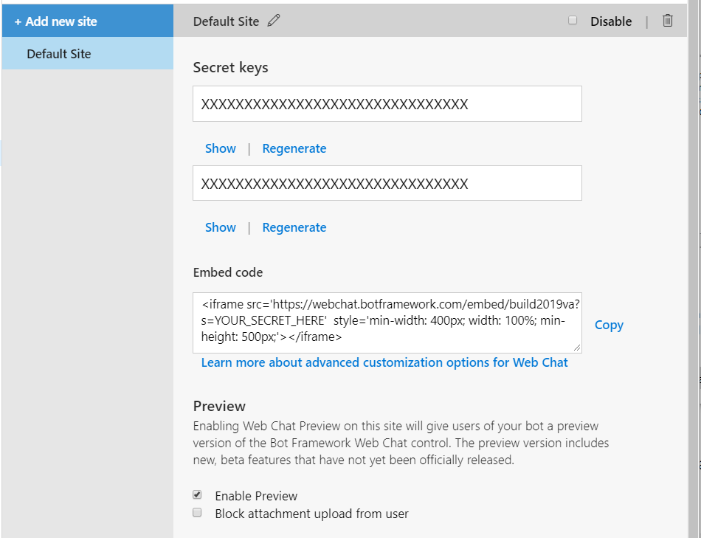Click the first masked secret key field

coord(387,103)
